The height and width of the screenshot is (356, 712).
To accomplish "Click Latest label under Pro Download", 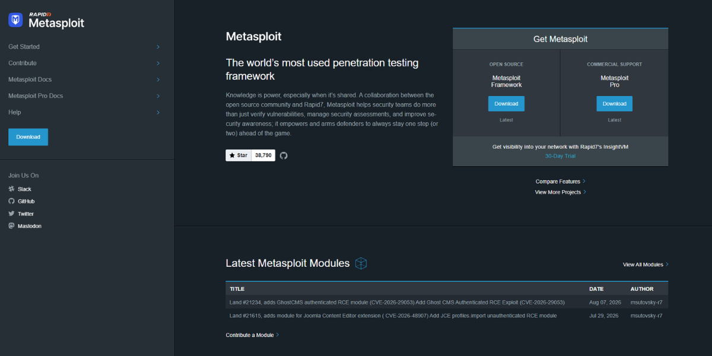I will tap(614, 120).
